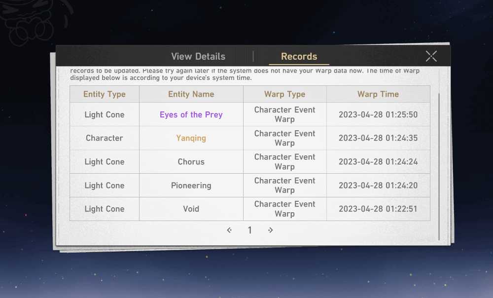This screenshot has height=298, width=493.
Task: Go to the previous records page
Action: point(229,230)
